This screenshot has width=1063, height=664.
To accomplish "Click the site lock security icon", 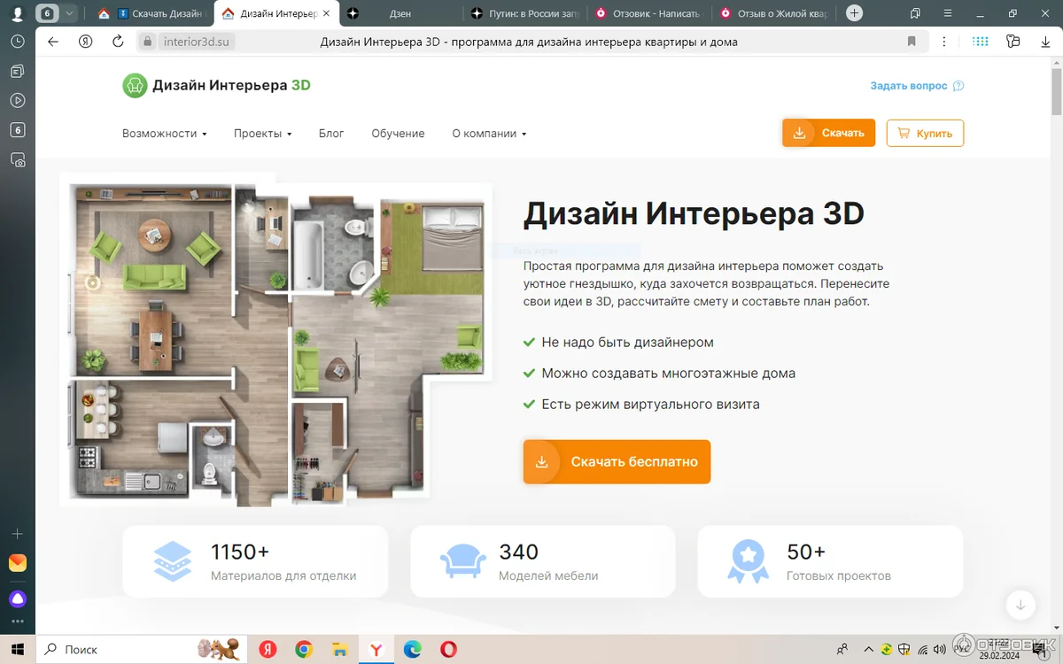I will 148,42.
